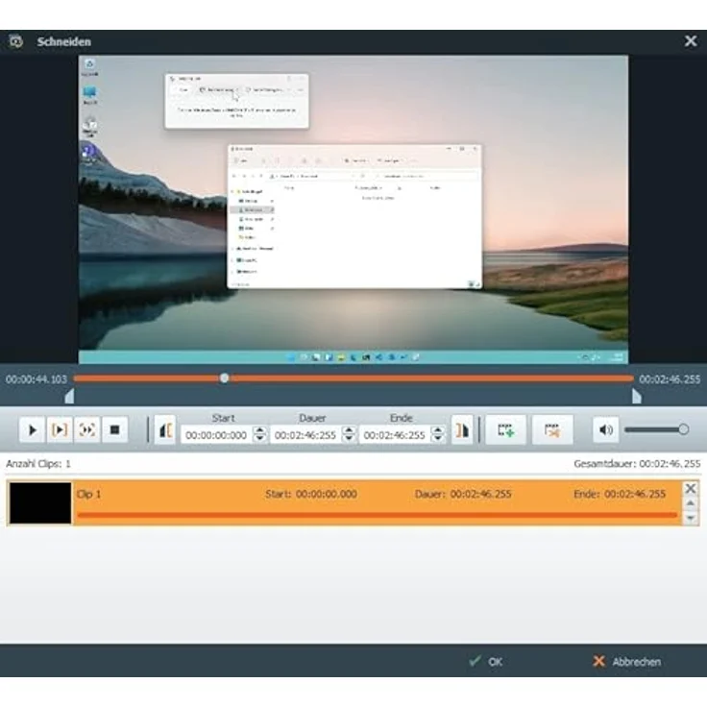Click the total time 00:02:46.255 readout
This screenshot has height=707, width=707.
coord(670,379)
